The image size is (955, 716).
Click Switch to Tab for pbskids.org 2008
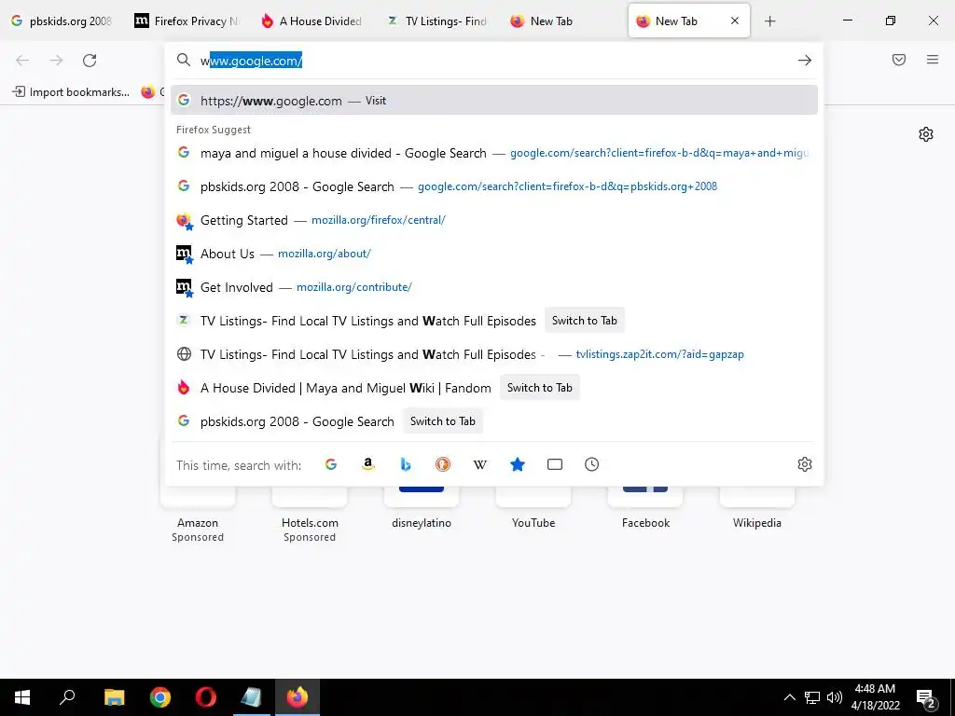point(443,421)
